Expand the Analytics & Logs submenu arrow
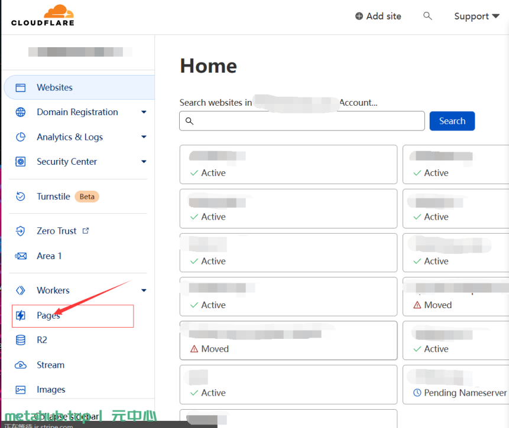Image resolution: width=509 pixels, height=428 pixels. (x=144, y=137)
